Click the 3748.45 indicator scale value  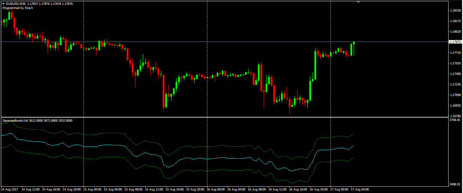455,120
